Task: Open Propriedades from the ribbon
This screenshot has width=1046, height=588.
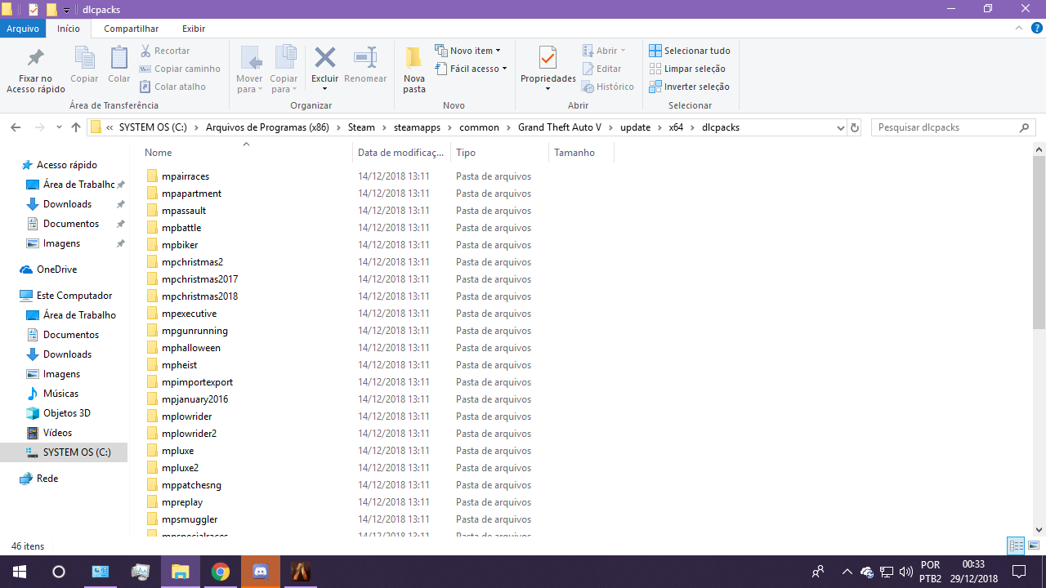Action: pos(548,59)
